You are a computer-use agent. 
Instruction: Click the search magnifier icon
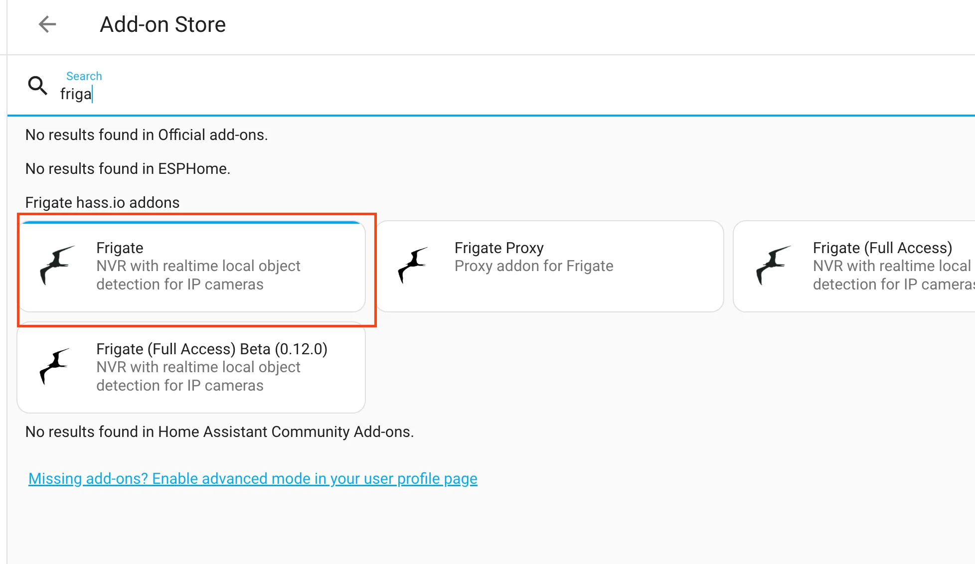pos(37,86)
